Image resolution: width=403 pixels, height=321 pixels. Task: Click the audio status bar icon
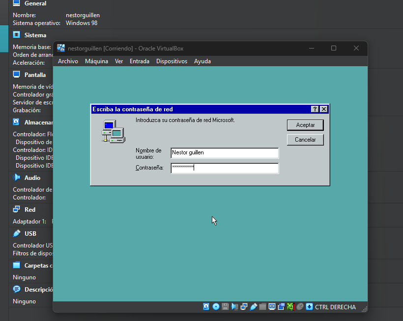point(234,307)
